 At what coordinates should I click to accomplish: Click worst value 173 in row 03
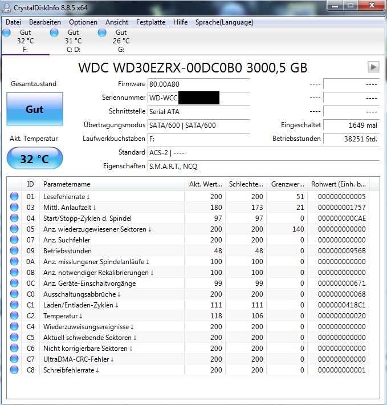[257, 208]
